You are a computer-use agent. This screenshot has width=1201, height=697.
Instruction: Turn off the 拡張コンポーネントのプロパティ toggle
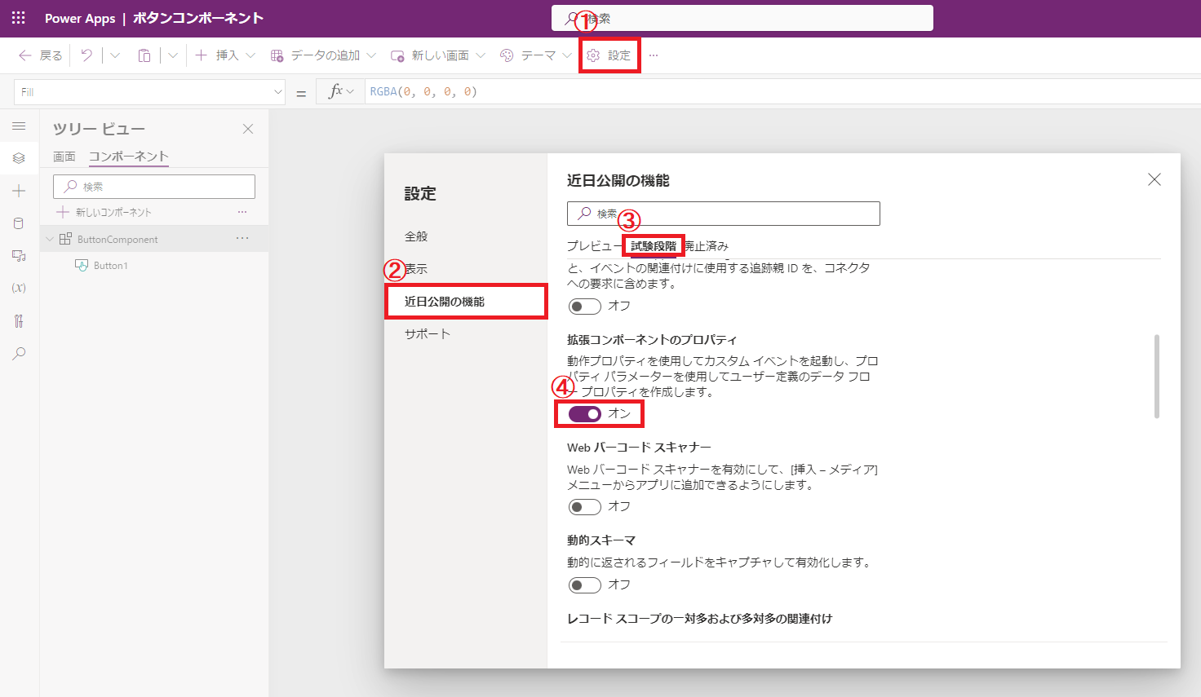[585, 413]
